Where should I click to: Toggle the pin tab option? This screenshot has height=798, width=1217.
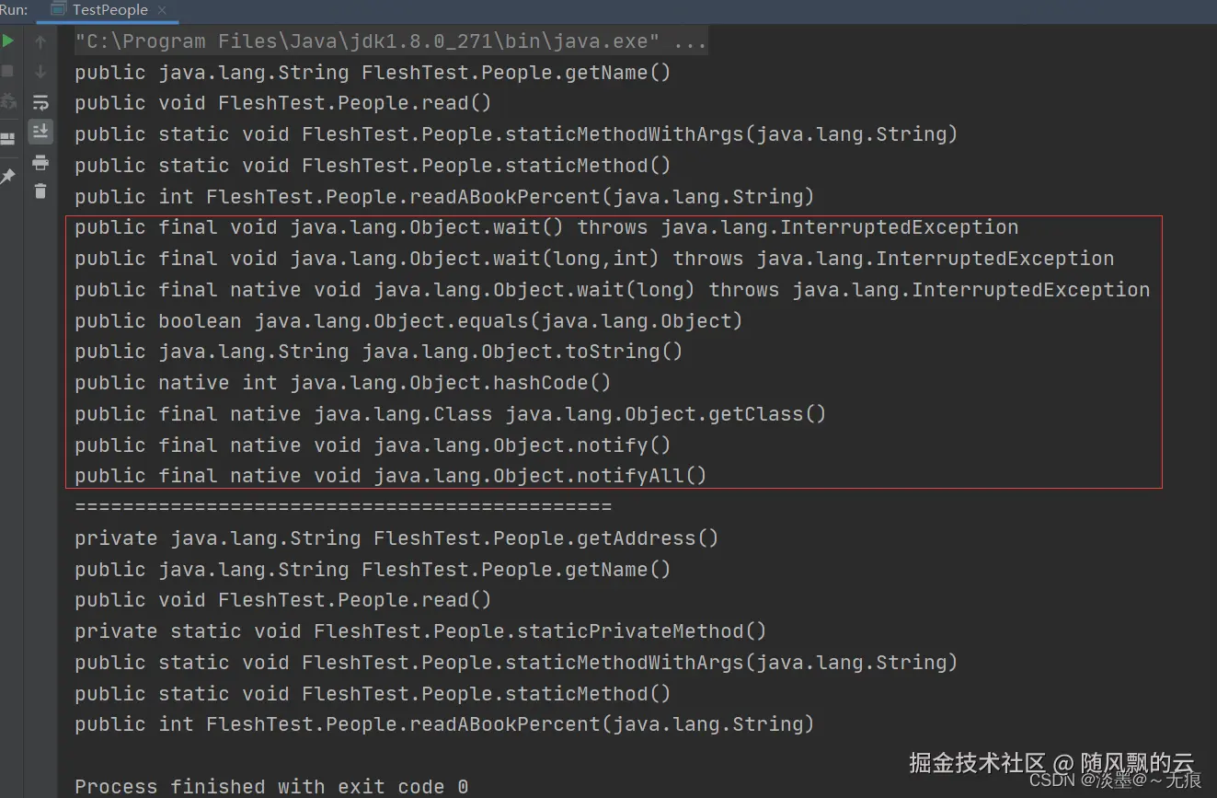pos(8,175)
